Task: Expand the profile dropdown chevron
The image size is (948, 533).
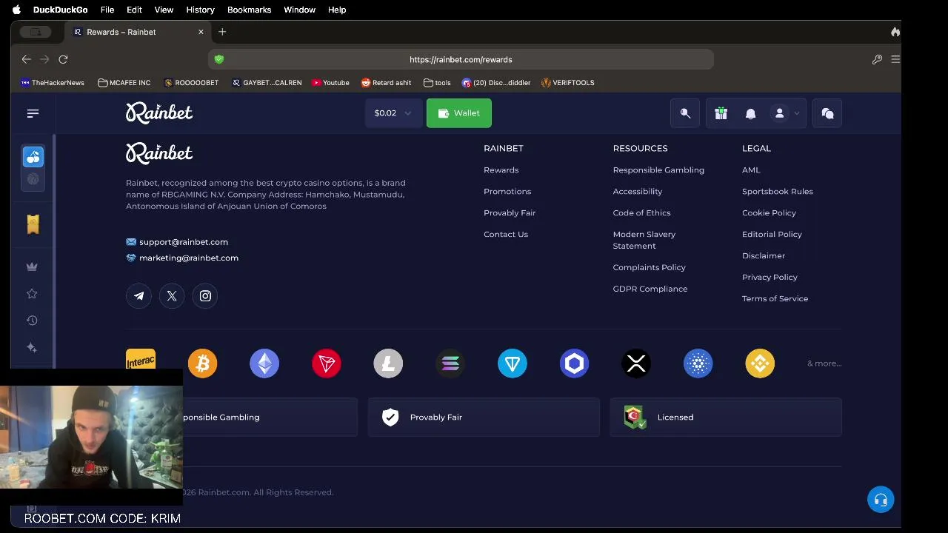Action: pyautogui.click(x=797, y=113)
